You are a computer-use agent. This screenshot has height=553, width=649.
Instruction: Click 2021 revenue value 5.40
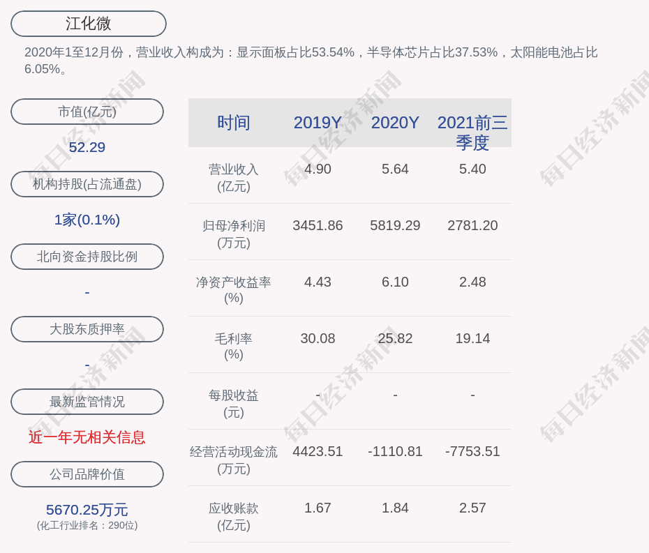click(472, 169)
